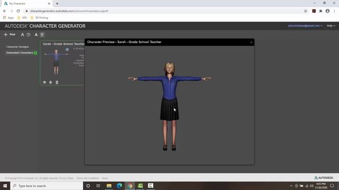Open Character Designs in the sidebar

[17, 47]
